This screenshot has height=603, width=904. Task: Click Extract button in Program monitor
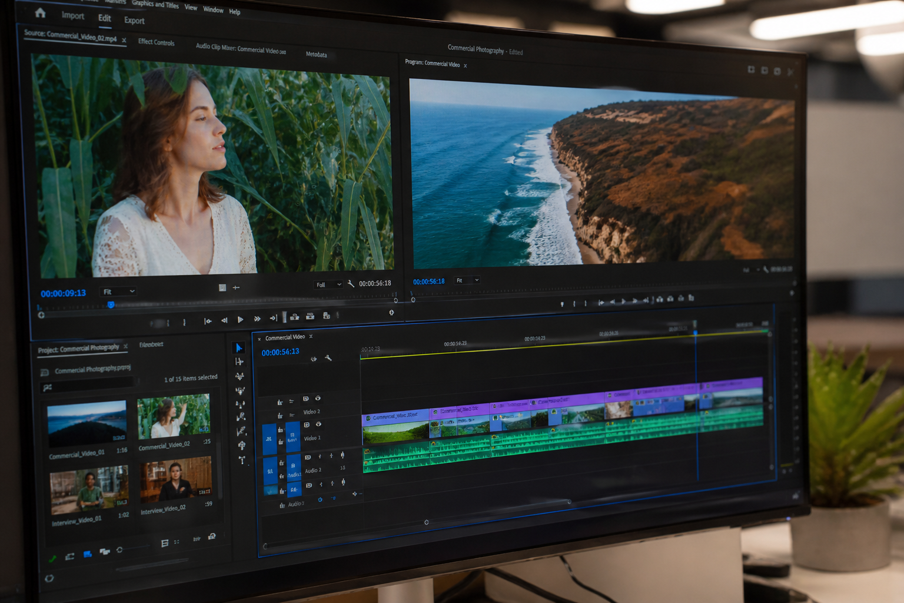point(670,299)
